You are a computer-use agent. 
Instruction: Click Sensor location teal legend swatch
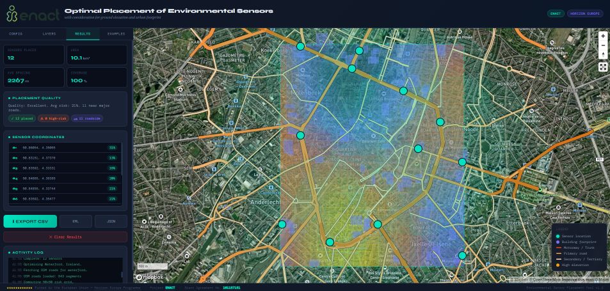coord(558,236)
